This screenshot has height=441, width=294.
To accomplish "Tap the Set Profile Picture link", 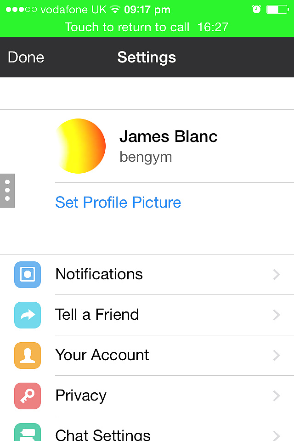I will pos(118,203).
